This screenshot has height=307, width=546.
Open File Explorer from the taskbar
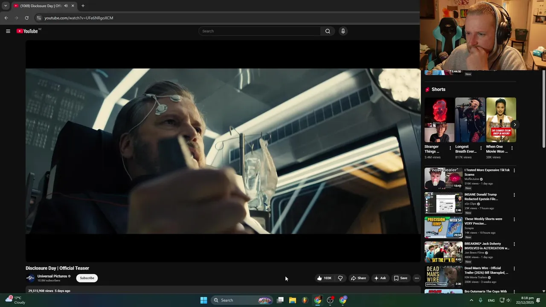[x=293, y=300]
